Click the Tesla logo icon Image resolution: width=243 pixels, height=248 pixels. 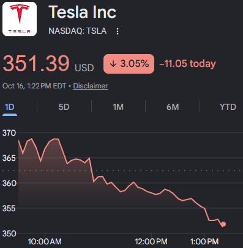click(20, 19)
